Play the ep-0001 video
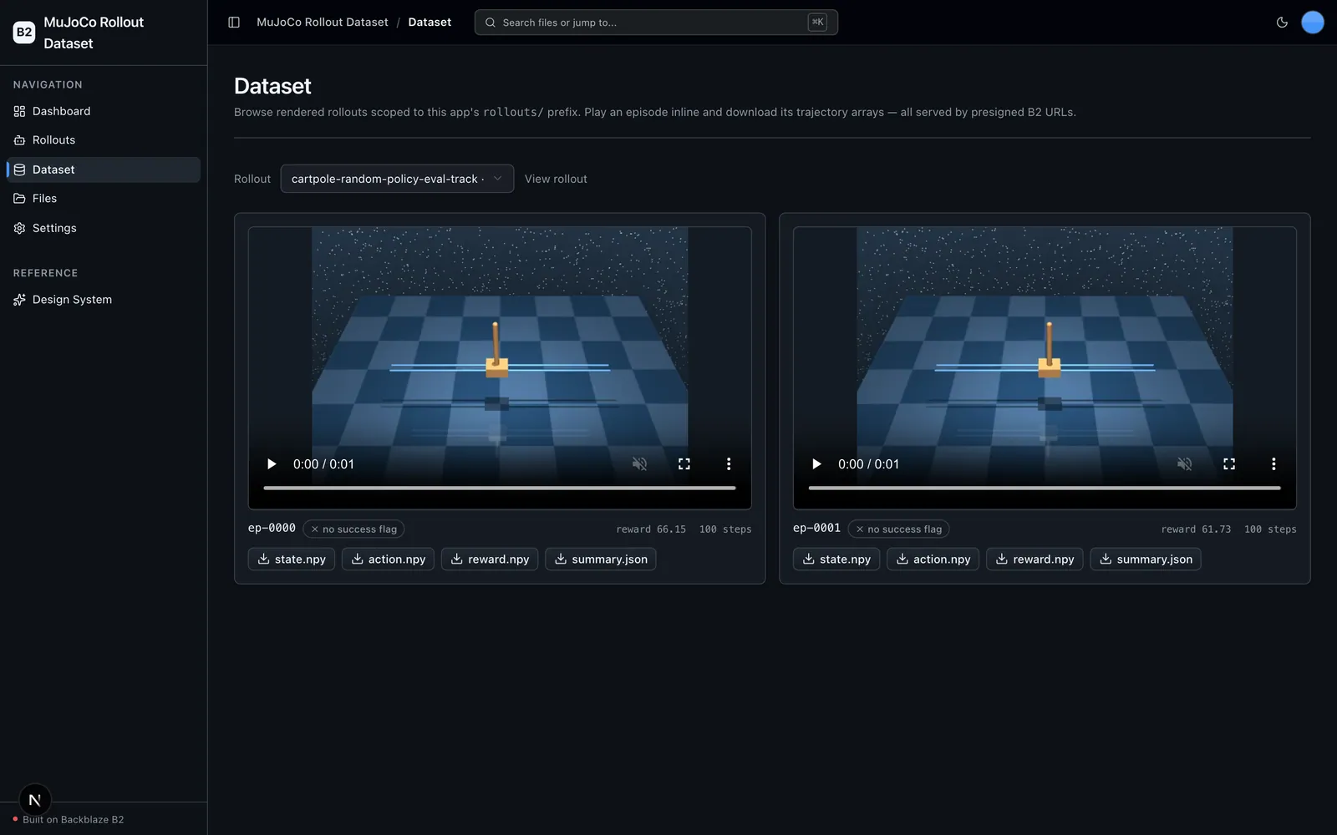Viewport: 1337px width, 835px height. click(816, 464)
